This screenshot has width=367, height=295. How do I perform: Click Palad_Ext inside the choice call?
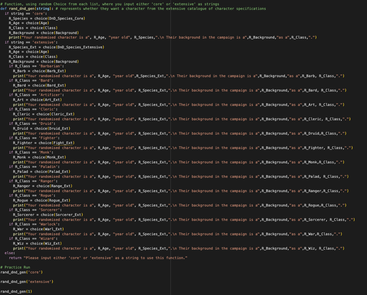click(59, 172)
